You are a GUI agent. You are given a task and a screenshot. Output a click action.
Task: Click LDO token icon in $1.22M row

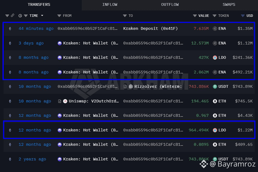pyautogui.click(x=215, y=130)
